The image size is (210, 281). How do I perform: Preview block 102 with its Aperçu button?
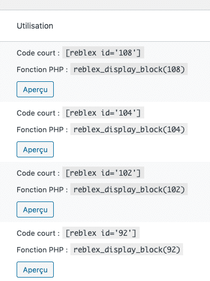click(35, 209)
